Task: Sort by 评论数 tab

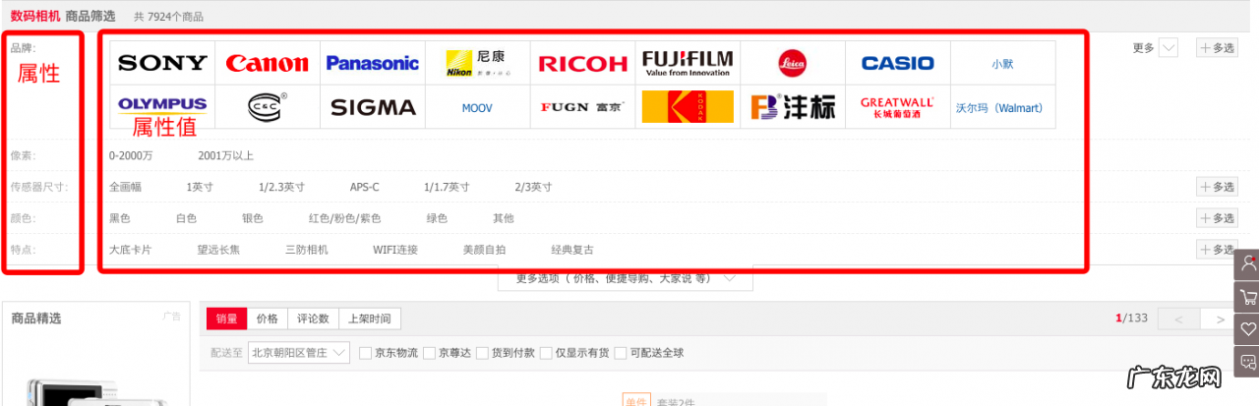Action: pyautogui.click(x=313, y=319)
